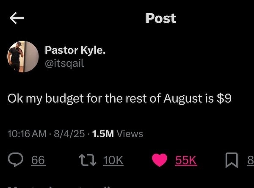Open the 1.5M view count

tap(102, 134)
